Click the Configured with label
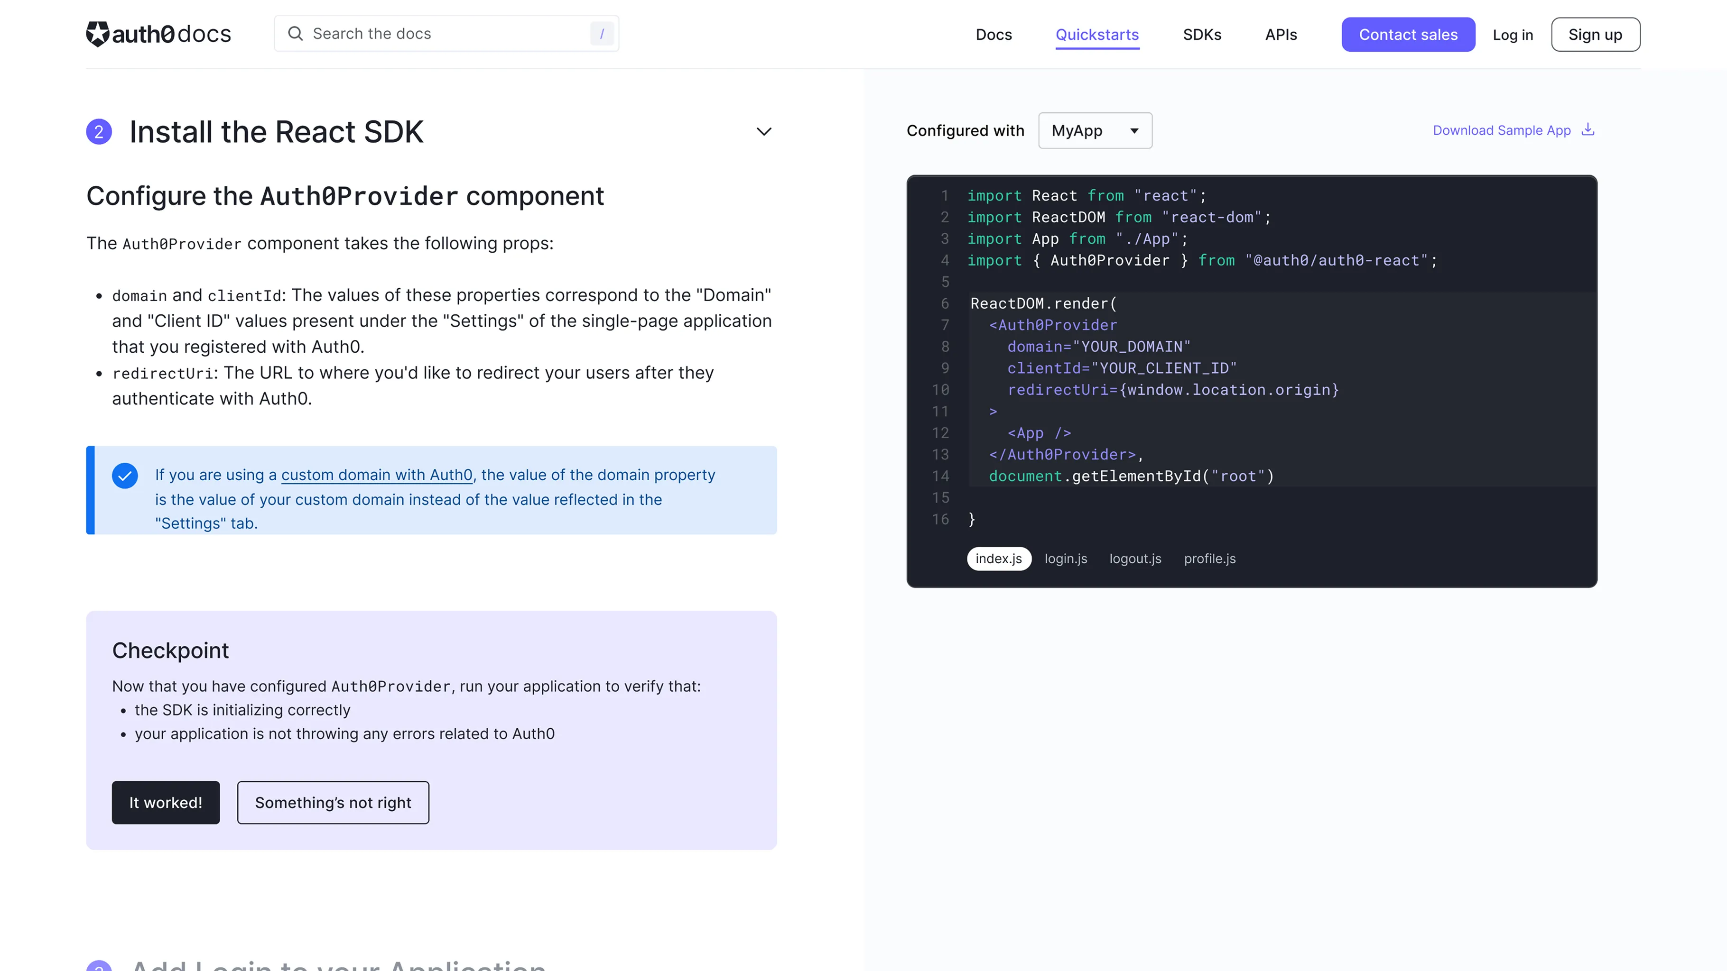1727x971 pixels. (966, 131)
